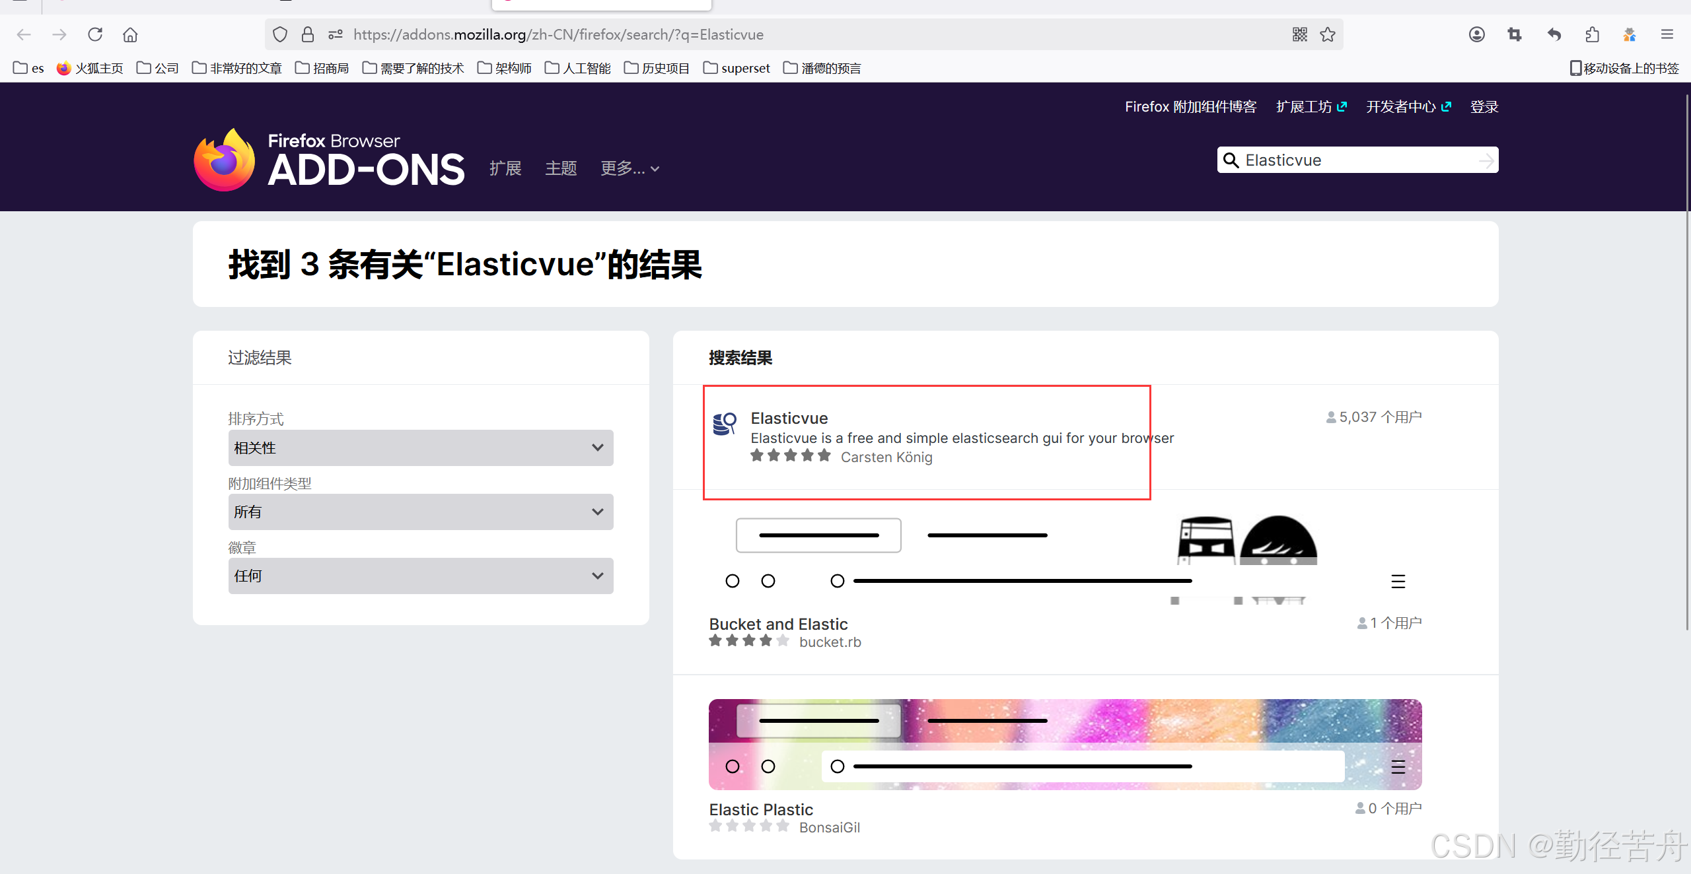Click the tracking protection shield icon

[280, 34]
